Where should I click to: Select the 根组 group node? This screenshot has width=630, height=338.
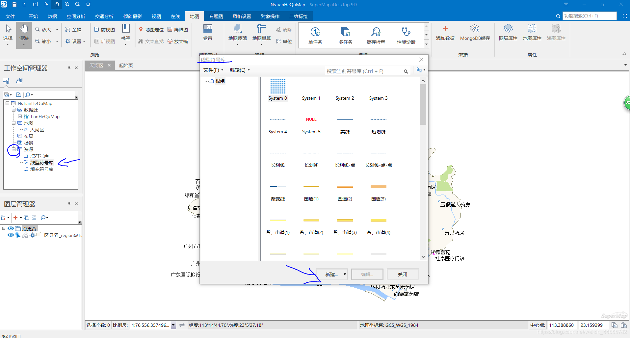click(x=220, y=81)
